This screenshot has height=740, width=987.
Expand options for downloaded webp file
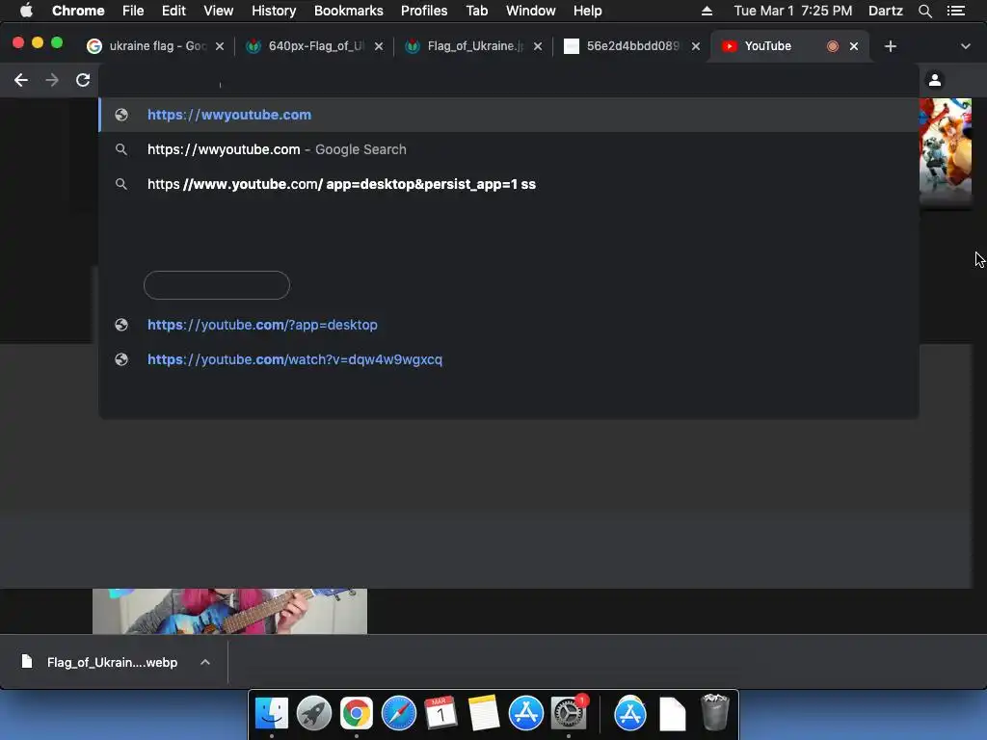coord(205,662)
